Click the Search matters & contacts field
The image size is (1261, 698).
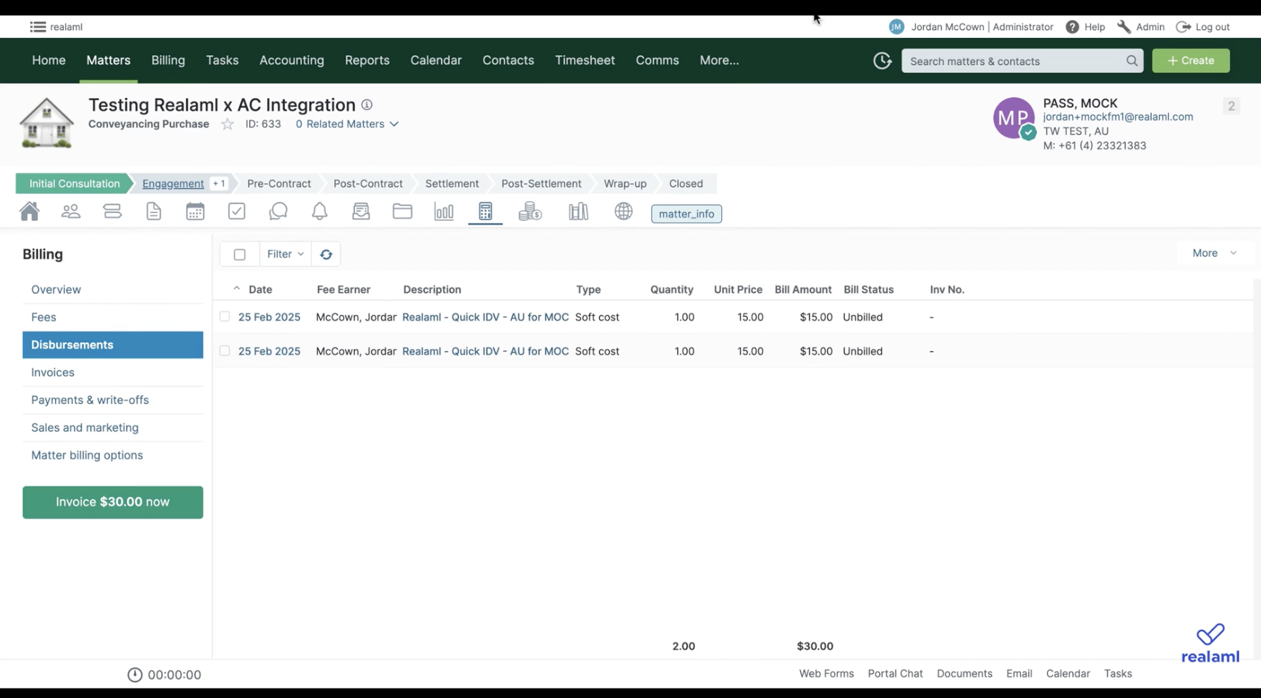1013,62
